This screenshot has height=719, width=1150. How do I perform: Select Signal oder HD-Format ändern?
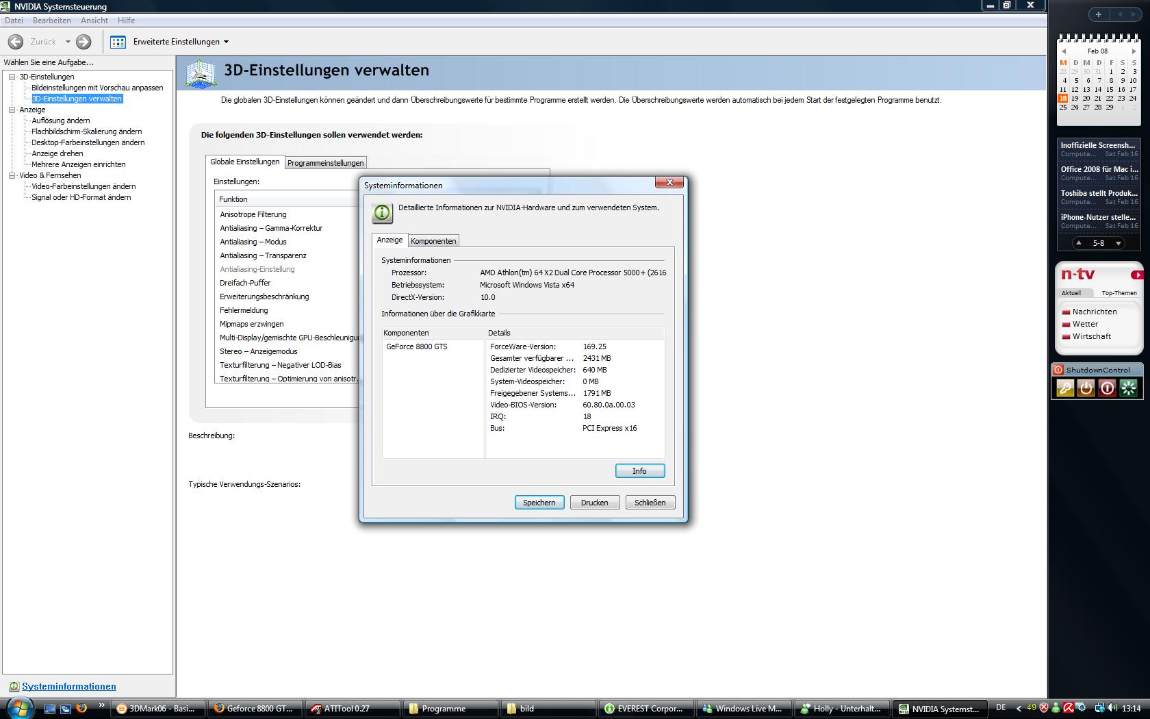pyautogui.click(x=81, y=197)
